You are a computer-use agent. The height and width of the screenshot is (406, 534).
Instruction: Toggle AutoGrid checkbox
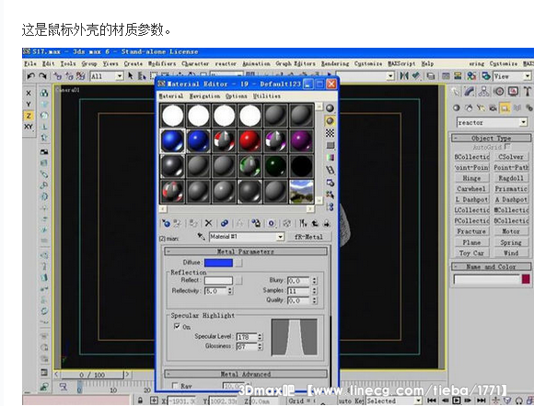[x=507, y=146]
